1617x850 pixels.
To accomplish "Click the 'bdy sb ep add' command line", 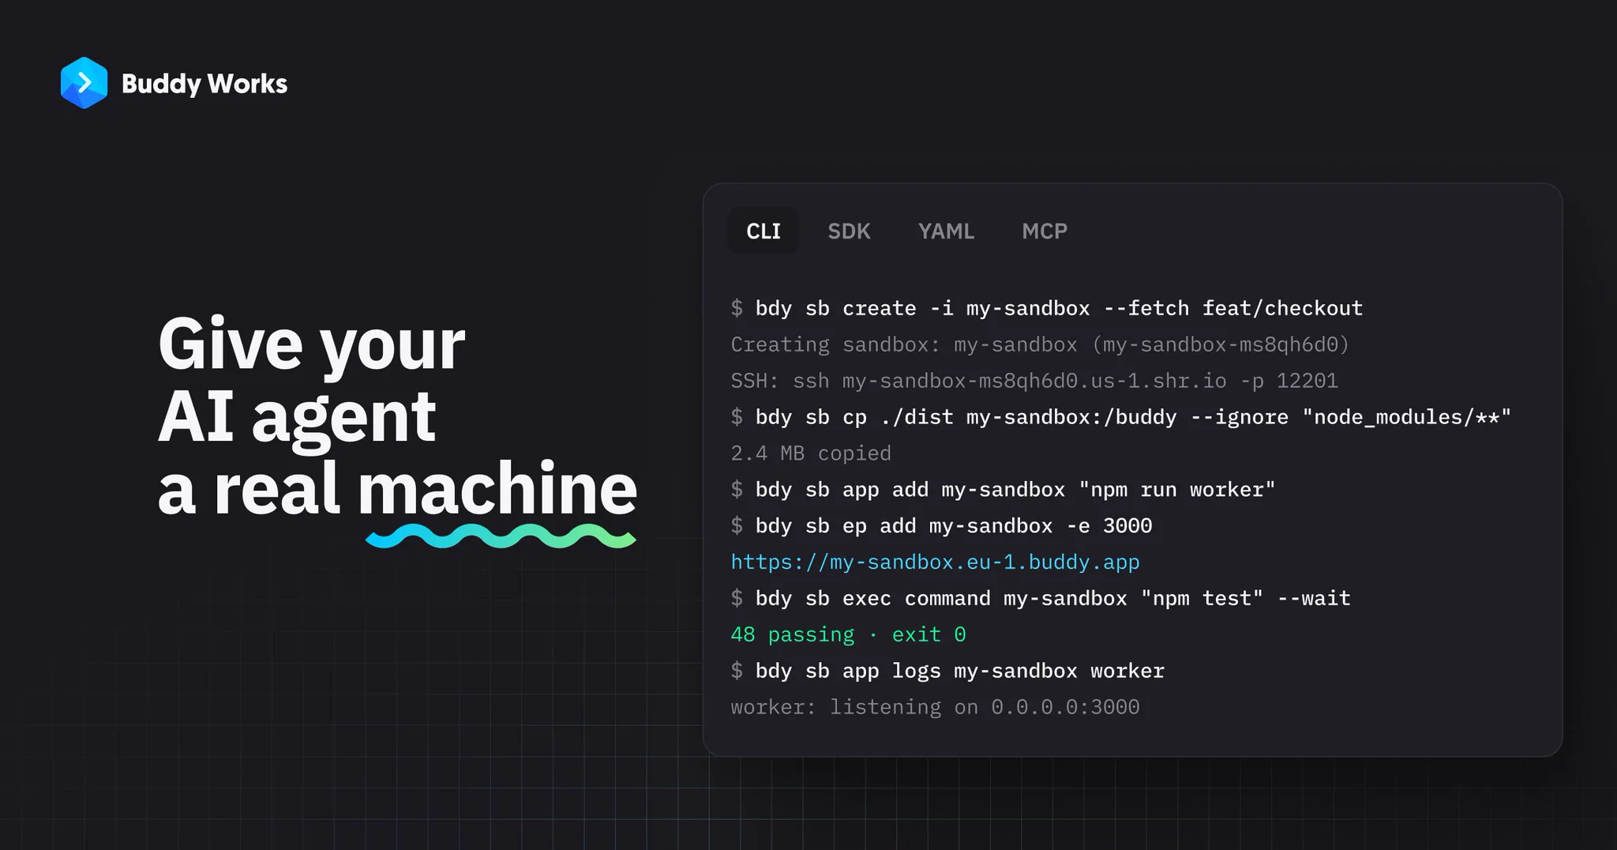I will (x=941, y=526).
